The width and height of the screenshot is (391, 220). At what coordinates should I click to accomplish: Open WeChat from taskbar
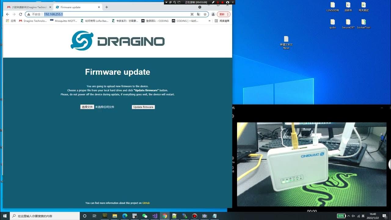pos(145,216)
